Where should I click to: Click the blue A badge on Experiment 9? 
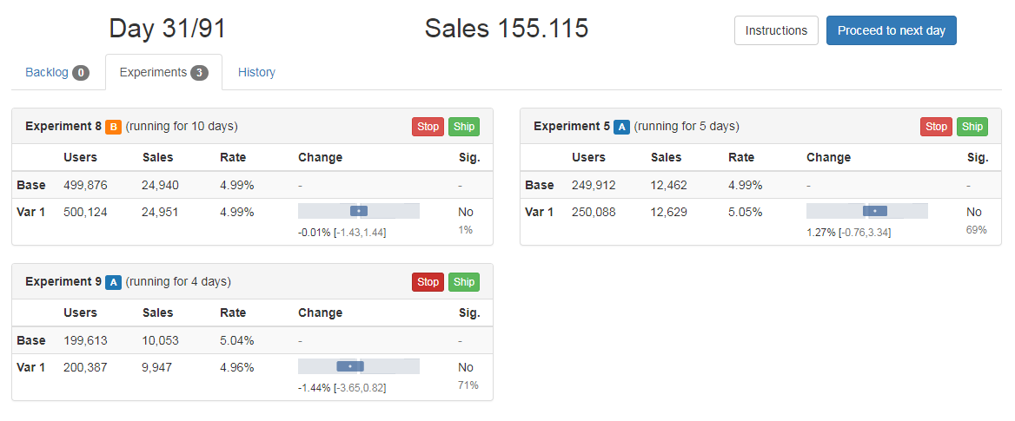point(113,282)
